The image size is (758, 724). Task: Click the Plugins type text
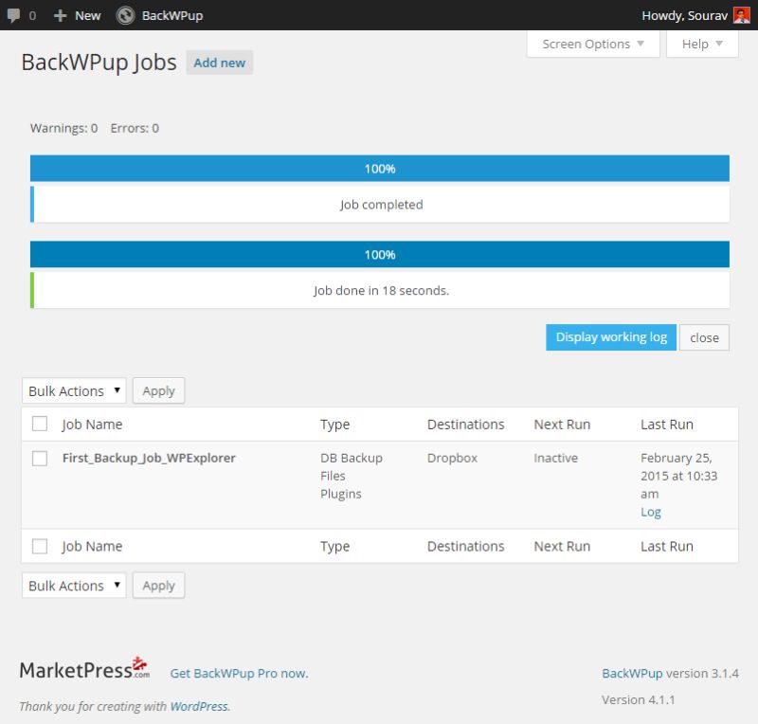[341, 494]
